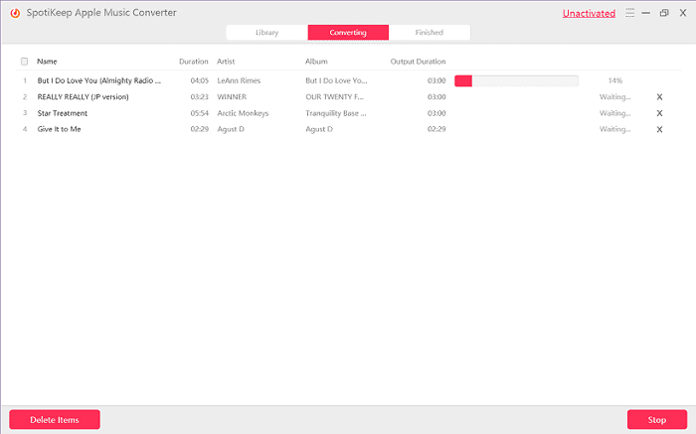Select the track But I Do Love You
This screenshot has height=434, width=696.
[99, 80]
